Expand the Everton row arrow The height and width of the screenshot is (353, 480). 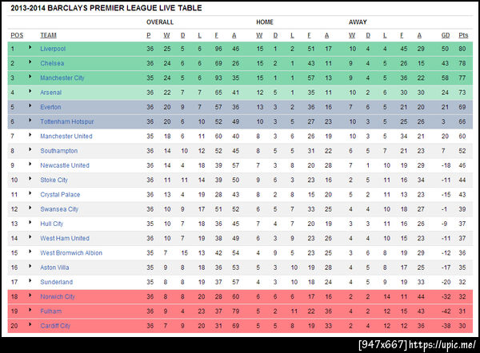[30, 106]
